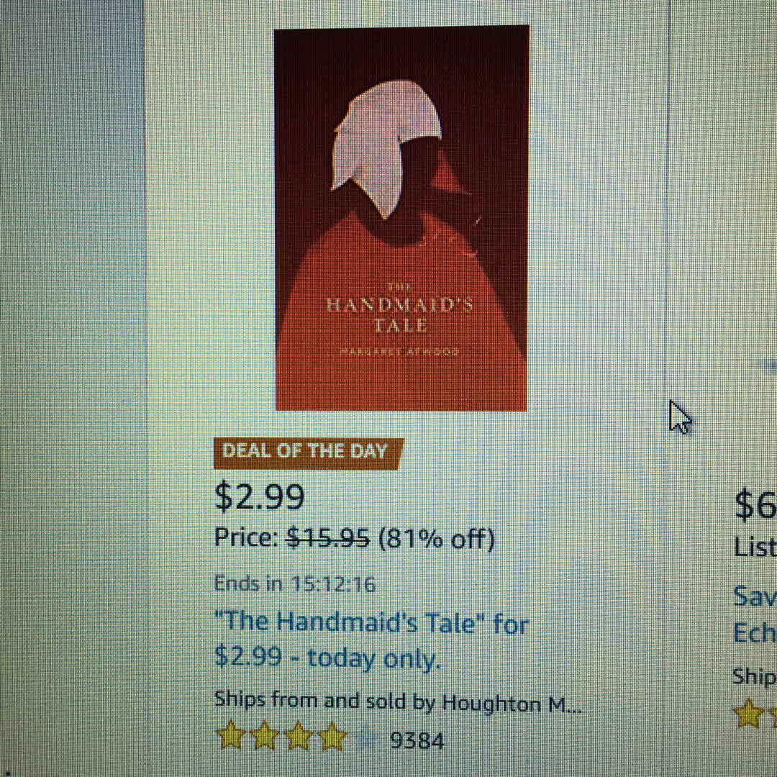This screenshot has height=777, width=777.
Task: Open the neighboring deal's Ech link line
Action: pyautogui.click(x=755, y=633)
